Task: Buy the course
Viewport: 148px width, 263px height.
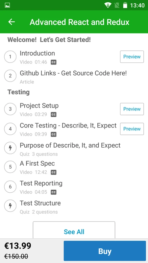Action: click(x=105, y=251)
